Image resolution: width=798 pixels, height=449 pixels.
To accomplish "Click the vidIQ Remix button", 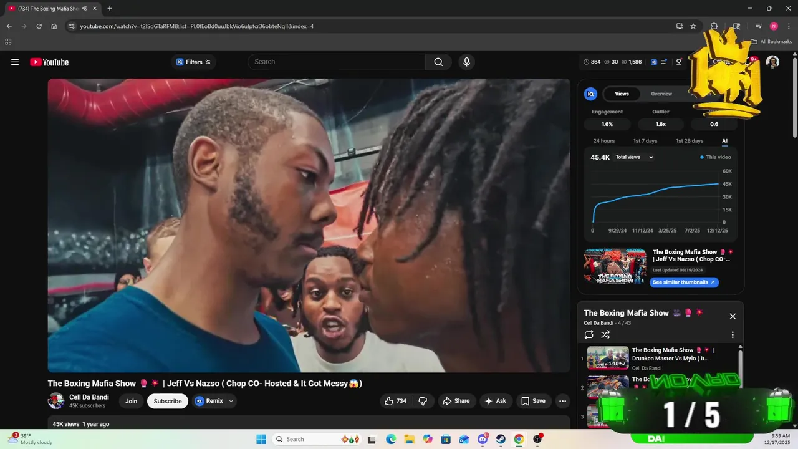I will 209,401.
